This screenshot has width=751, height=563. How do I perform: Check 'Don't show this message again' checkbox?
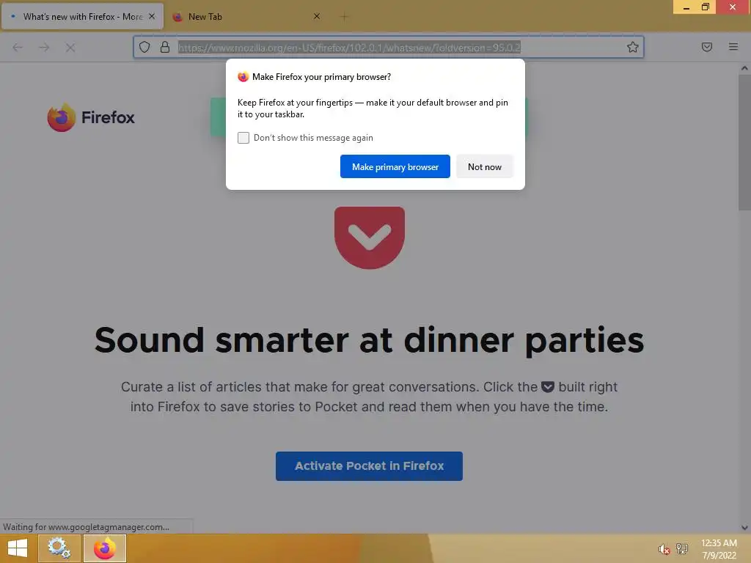243,138
